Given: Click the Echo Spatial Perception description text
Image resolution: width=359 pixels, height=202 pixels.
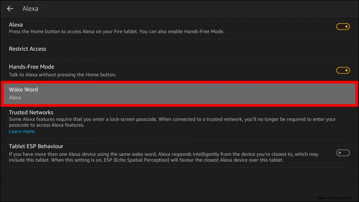Looking at the screenshot, I should tap(164, 157).
